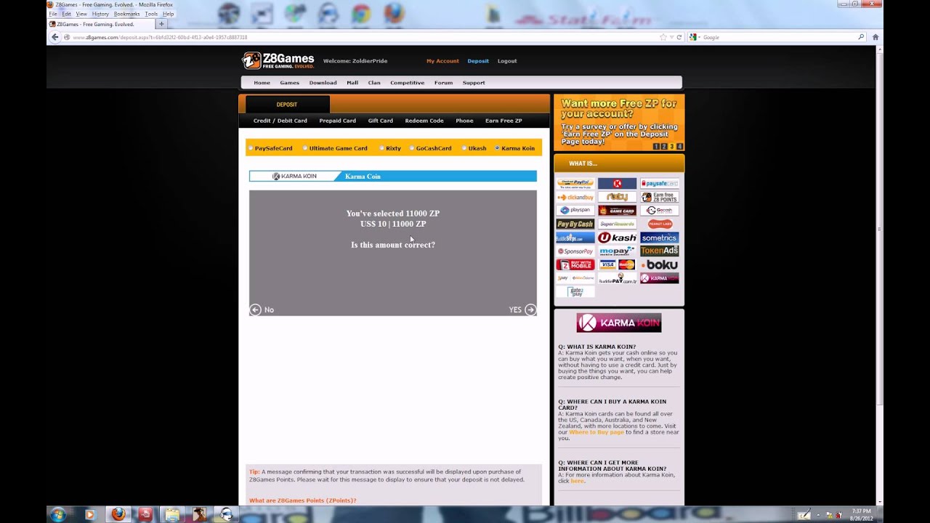Screen dimensions: 930x523
Task: Click the Want more Free ZP banner
Action: click(619, 122)
